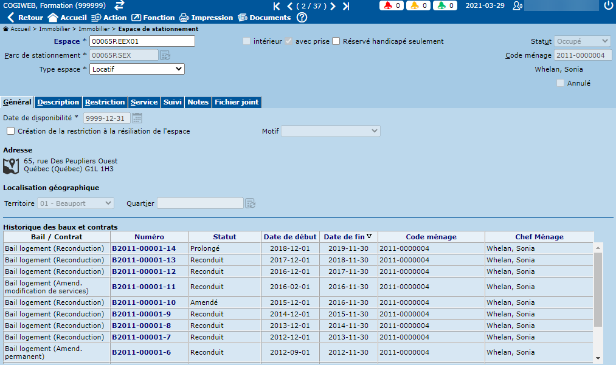Open the Fichier joint tab
616x365 pixels.
[x=236, y=102]
